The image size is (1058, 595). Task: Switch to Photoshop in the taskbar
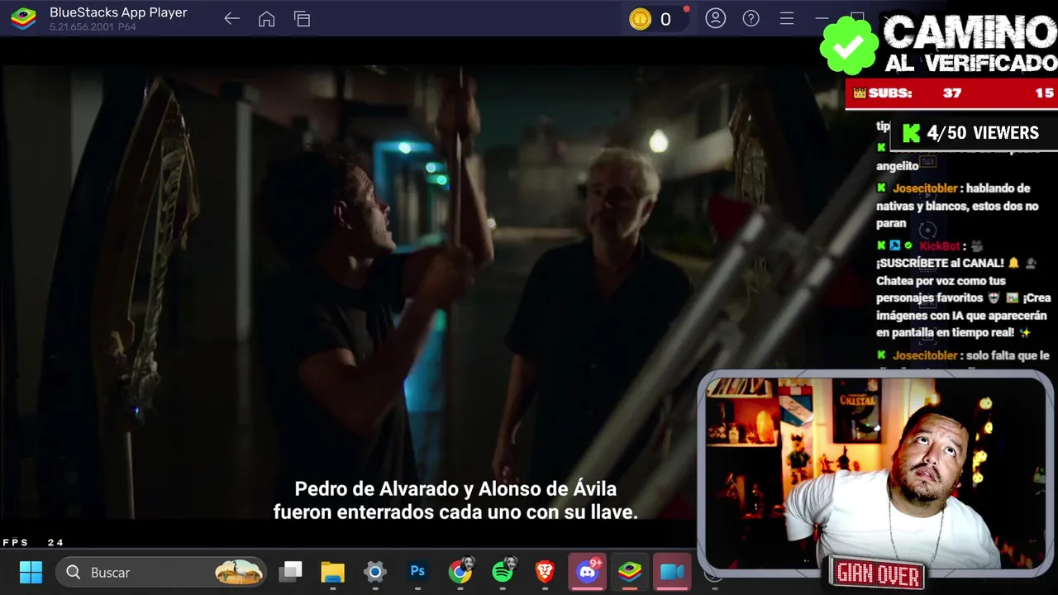tap(417, 572)
